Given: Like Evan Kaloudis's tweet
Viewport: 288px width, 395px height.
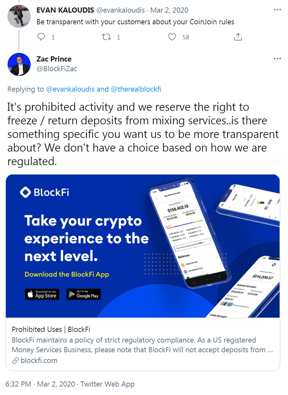Looking at the screenshot, I should [172, 37].
